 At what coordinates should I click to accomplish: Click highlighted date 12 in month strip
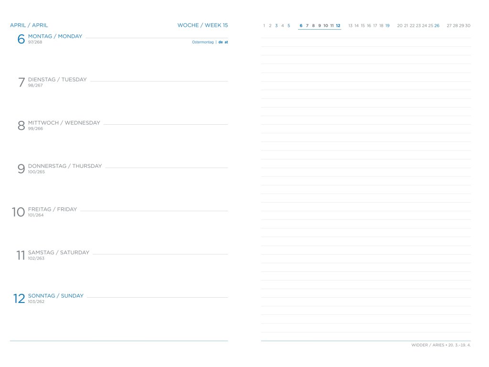pyautogui.click(x=338, y=26)
